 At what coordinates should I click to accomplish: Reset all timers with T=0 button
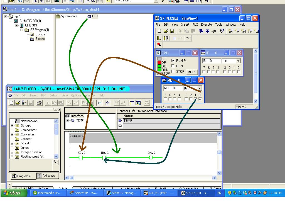[188, 38]
